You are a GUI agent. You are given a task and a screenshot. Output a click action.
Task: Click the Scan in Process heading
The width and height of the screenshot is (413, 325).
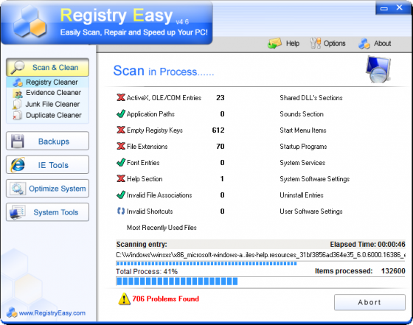(163, 71)
